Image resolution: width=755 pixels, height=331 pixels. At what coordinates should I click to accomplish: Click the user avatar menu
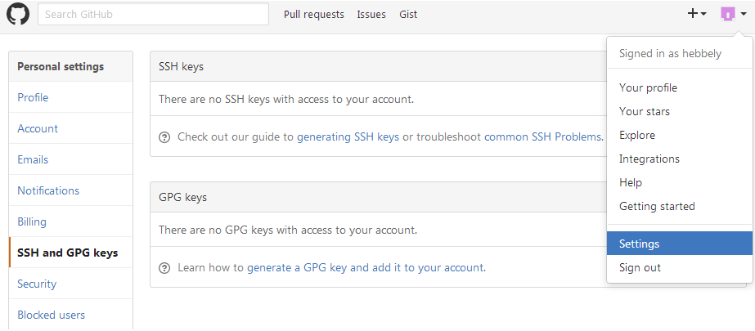[x=732, y=14]
